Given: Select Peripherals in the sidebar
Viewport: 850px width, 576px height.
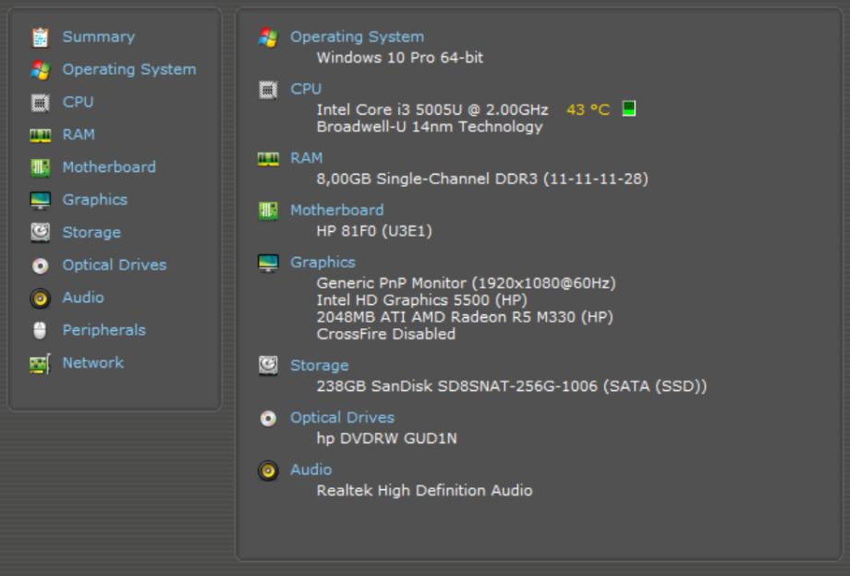Looking at the screenshot, I should (x=104, y=330).
